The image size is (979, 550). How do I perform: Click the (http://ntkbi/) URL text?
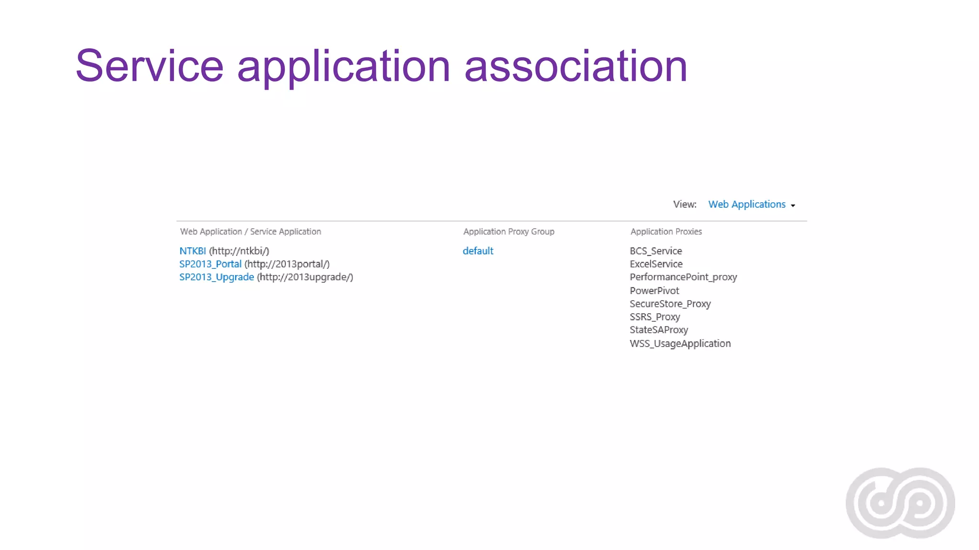tap(239, 251)
